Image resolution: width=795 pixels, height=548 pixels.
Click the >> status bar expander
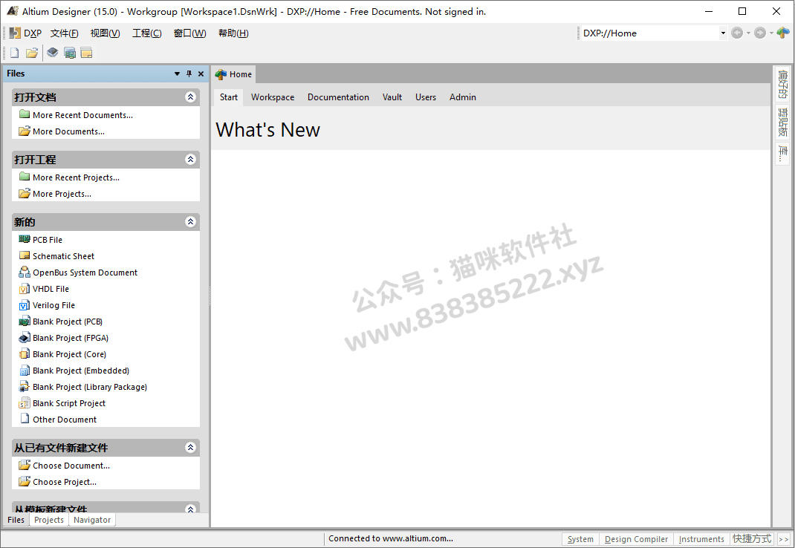(x=783, y=539)
